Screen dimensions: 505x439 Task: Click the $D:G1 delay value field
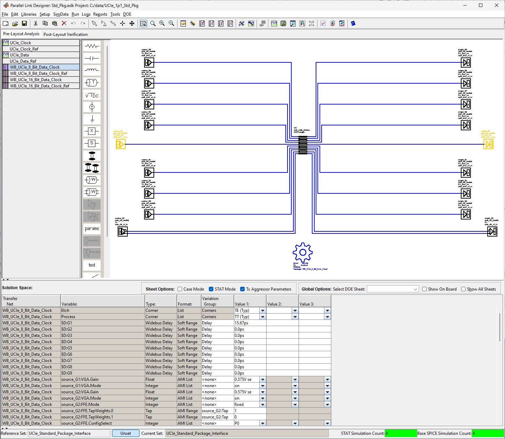pos(250,323)
